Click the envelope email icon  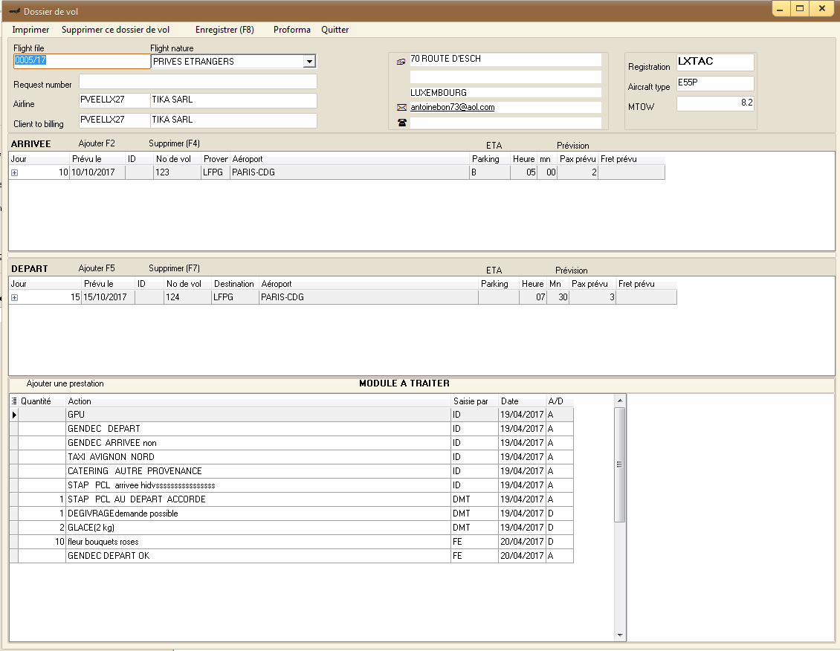pos(401,108)
